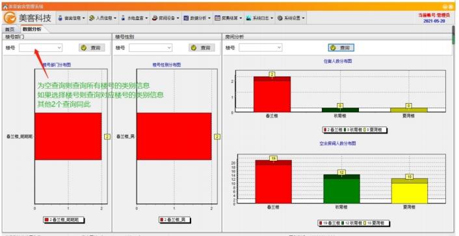Click 查询 button in 楼号部门 panel
Image resolution: width=459 pixels, height=236 pixels.
tap(92, 47)
